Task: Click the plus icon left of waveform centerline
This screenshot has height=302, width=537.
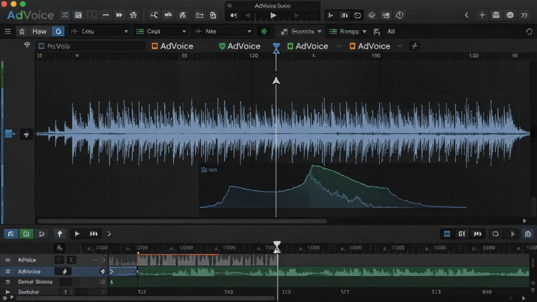Action: (26, 134)
